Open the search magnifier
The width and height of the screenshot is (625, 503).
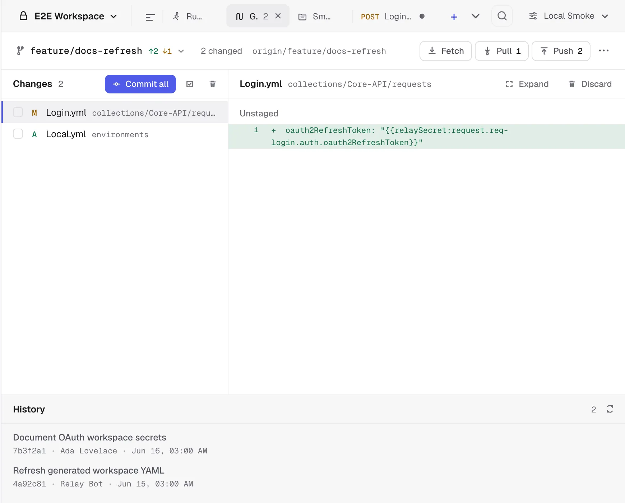tap(502, 16)
